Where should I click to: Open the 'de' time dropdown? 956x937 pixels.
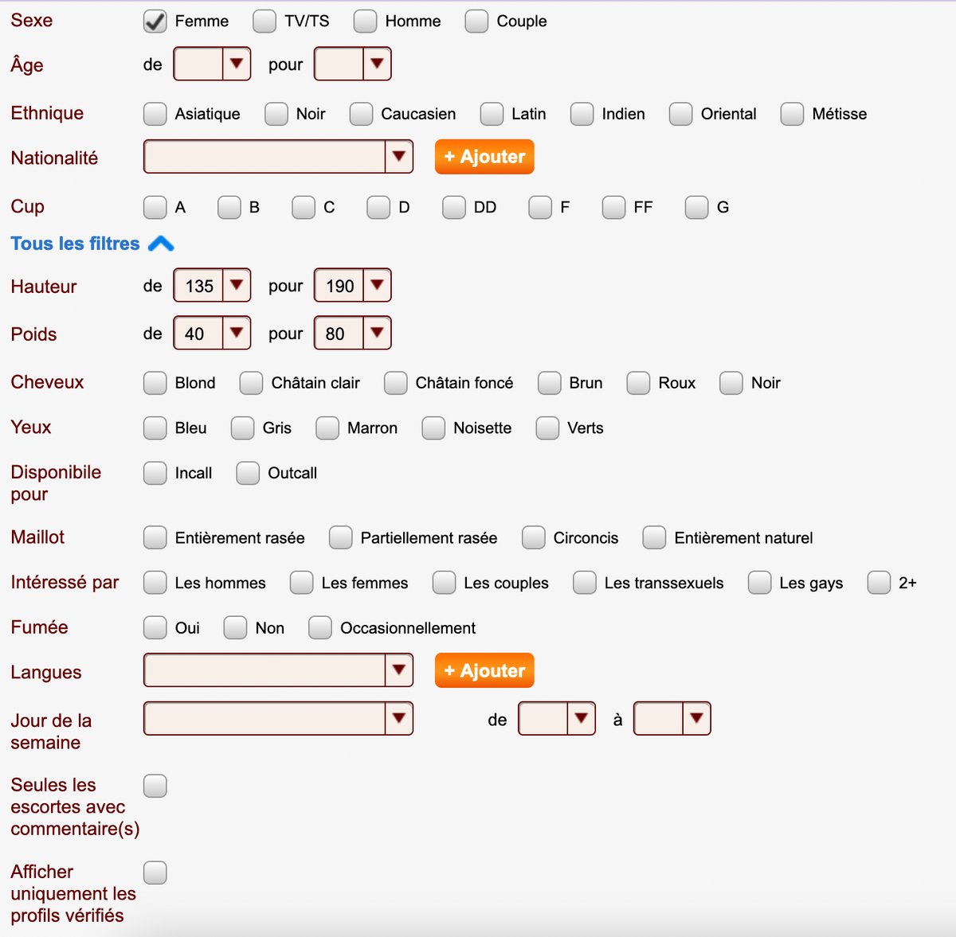click(x=557, y=718)
